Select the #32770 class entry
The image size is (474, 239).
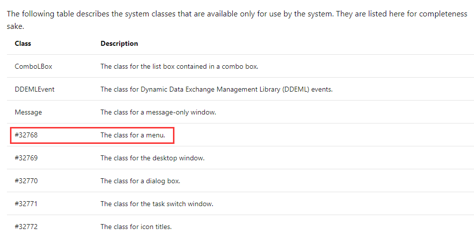point(26,181)
